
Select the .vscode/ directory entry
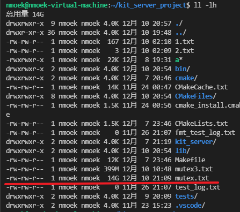(190, 206)
